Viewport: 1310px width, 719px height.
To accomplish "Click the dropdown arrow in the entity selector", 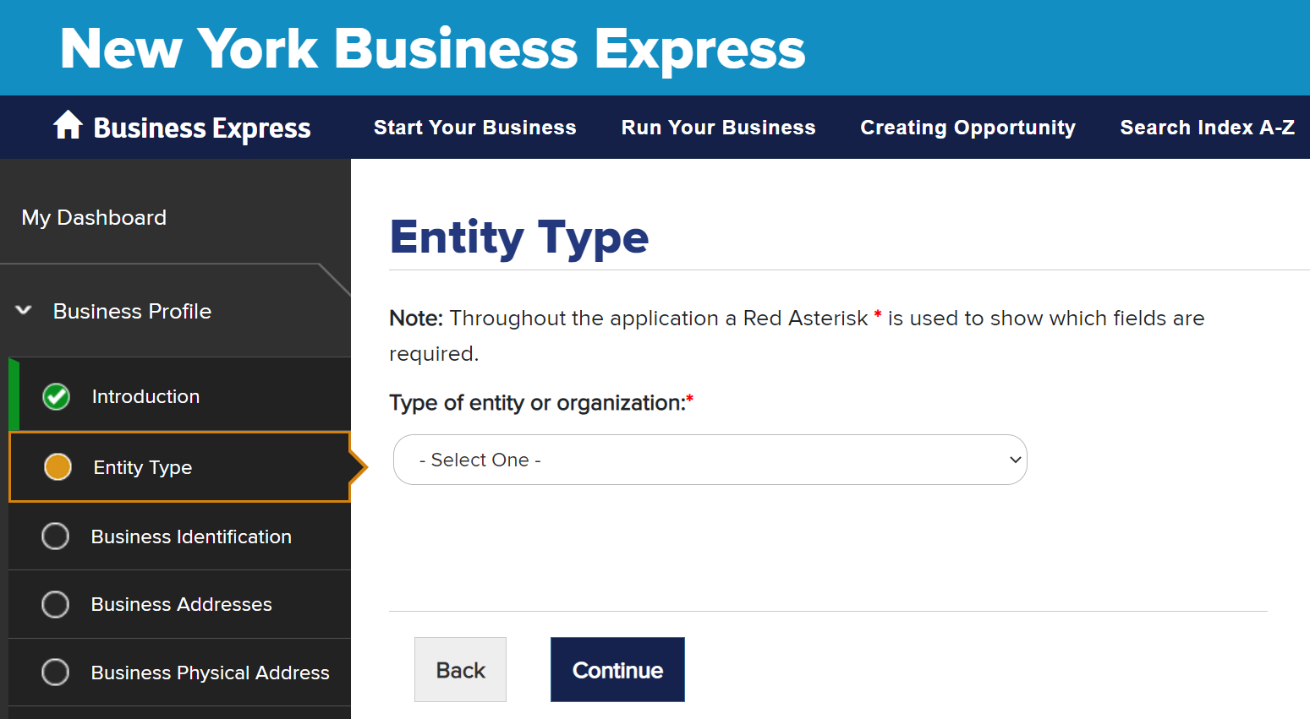I will tap(1016, 460).
